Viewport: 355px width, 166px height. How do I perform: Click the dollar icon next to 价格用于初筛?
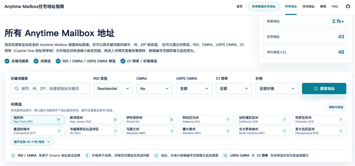click(x=87, y=155)
